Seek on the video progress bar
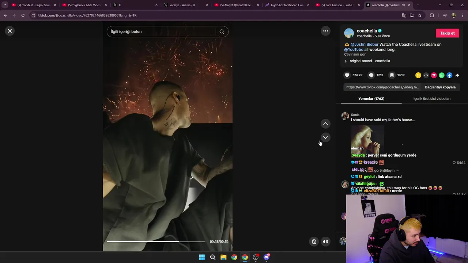Viewport: 468px width, 263px height. 156,241
